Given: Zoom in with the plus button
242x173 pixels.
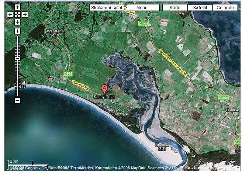Looking at the screenshot, I should point(17,31).
